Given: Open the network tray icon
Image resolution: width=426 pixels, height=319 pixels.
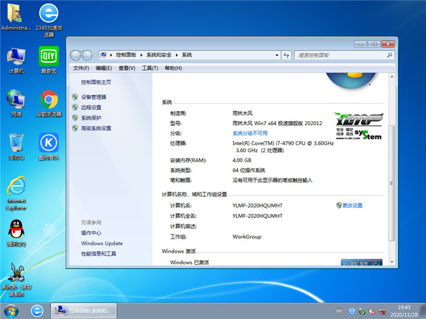Looking at the screenshot, I should 382,311.
